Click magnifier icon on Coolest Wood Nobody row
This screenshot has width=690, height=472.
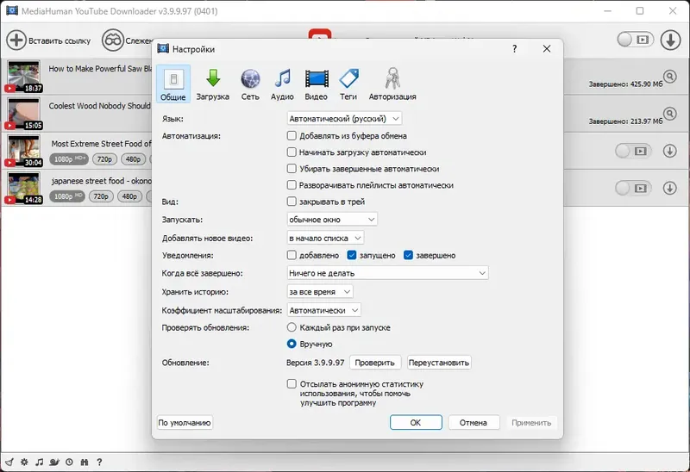tap(670, 114)
